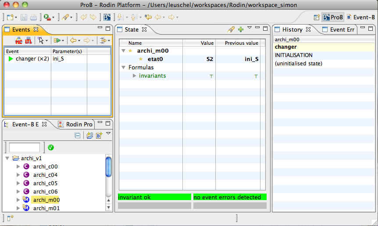Execute the changer event via green arrow
This screenshot has height=226, width=378.
(x=11, y=59)
